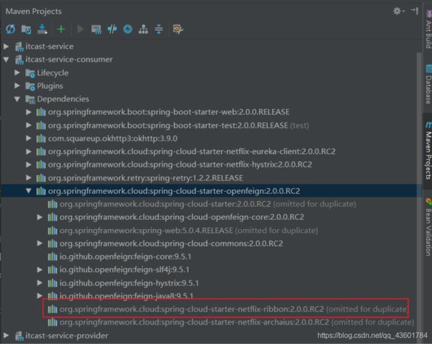Click the Generate Sources and Update Folders icon
This screenshot has height=344, width=432.
click(x=26, y=29)
